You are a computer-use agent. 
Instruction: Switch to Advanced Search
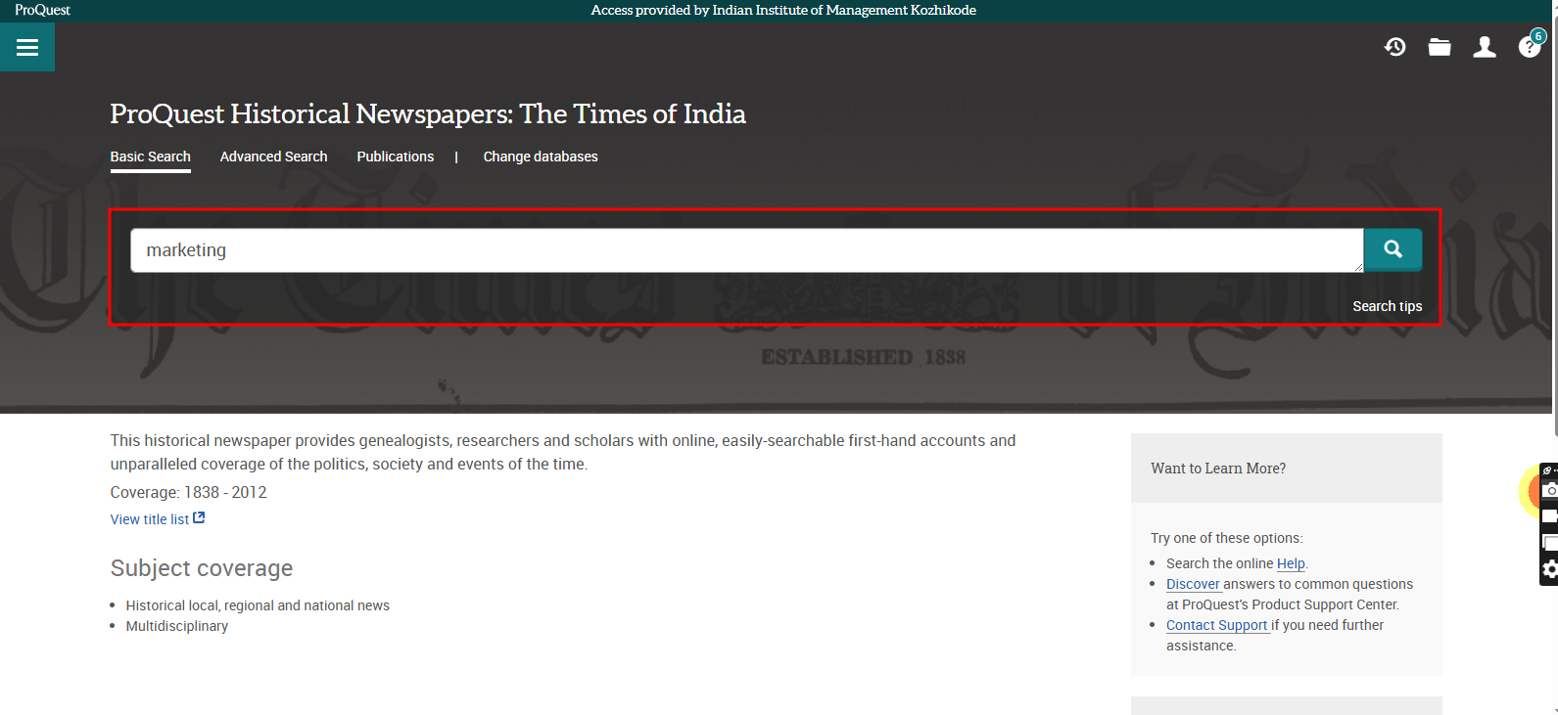(273, 156)
